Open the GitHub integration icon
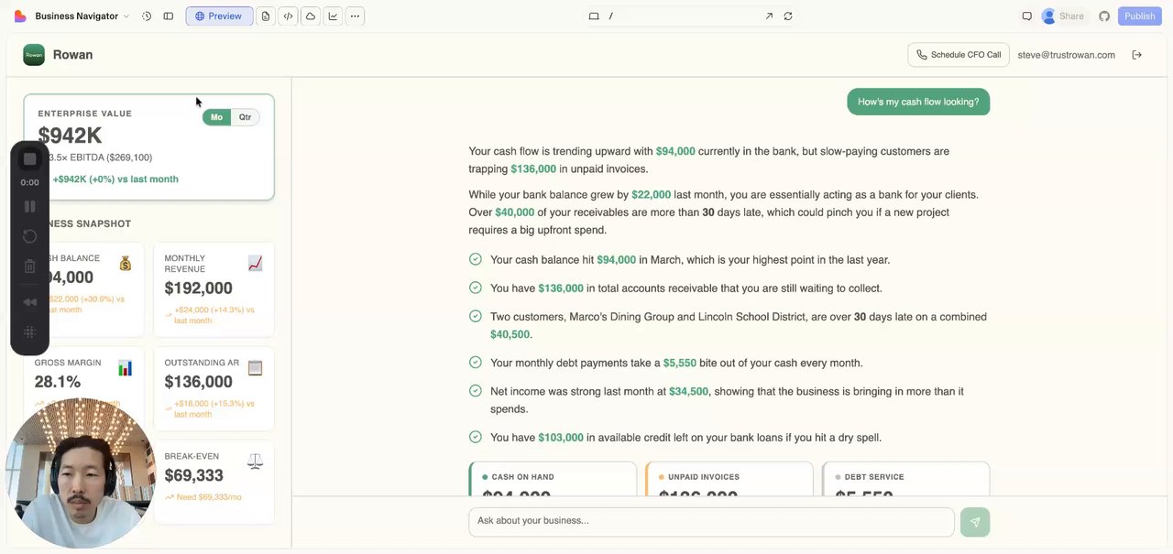The height and width of the screenshot is (554, 1173). [x=1104, y=16]
